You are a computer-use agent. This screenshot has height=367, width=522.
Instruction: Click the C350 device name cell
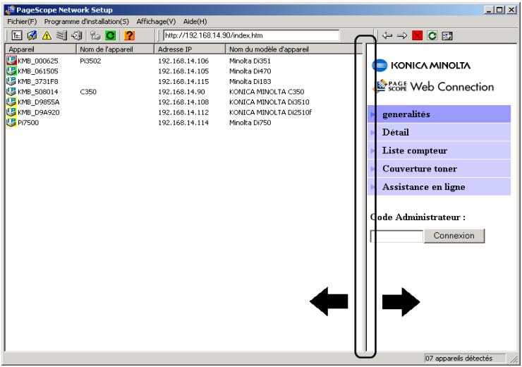[x=88, y=92]
